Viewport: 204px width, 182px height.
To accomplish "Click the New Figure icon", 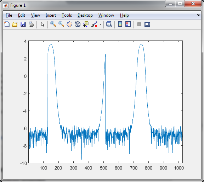I will (x=7, y=24).
